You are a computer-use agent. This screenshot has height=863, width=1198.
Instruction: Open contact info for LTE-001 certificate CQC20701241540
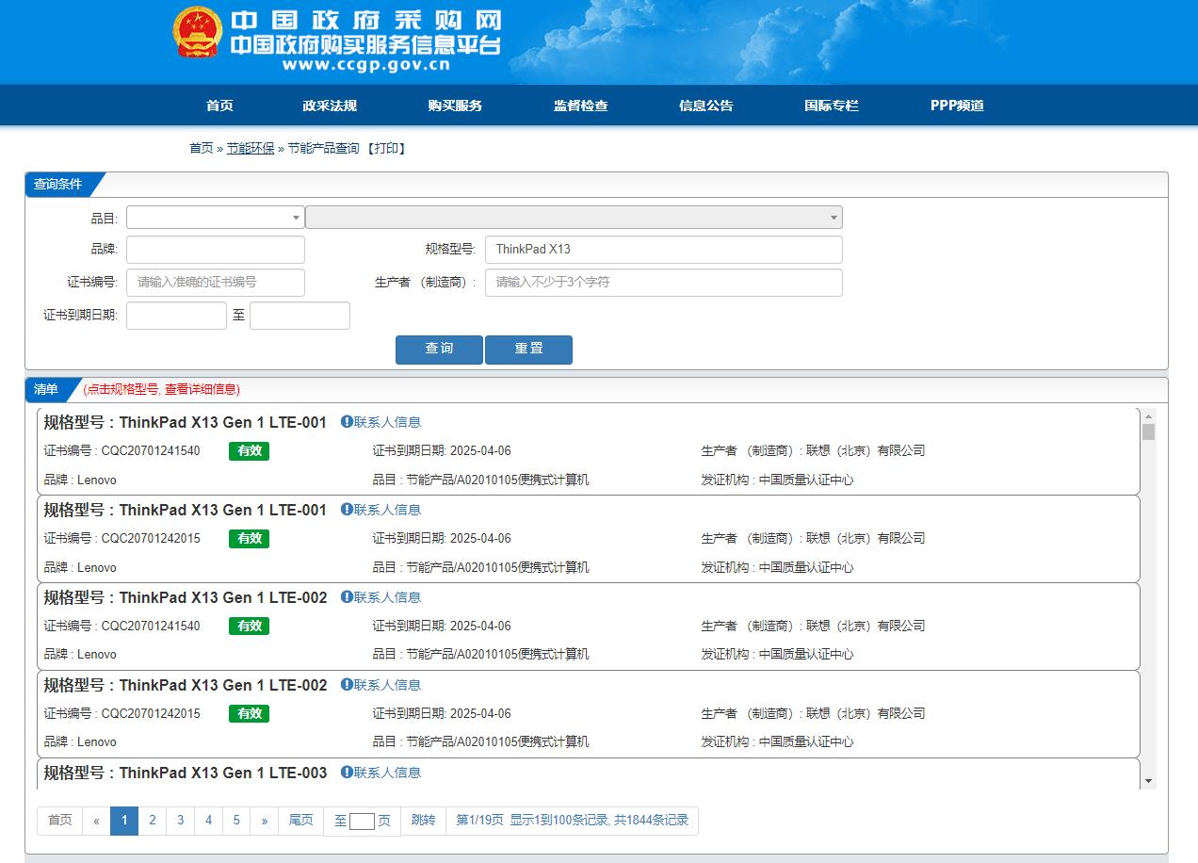pyautogui.click(x=380, y=422)
